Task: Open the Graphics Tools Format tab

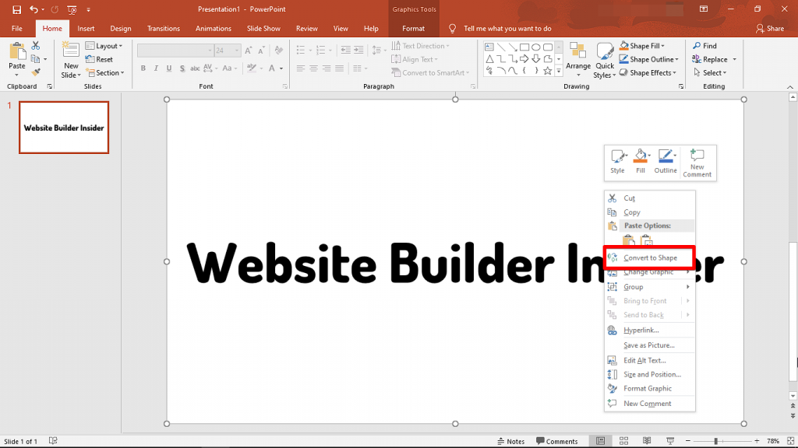Action: pyautogui.click(x=413, y=28)
